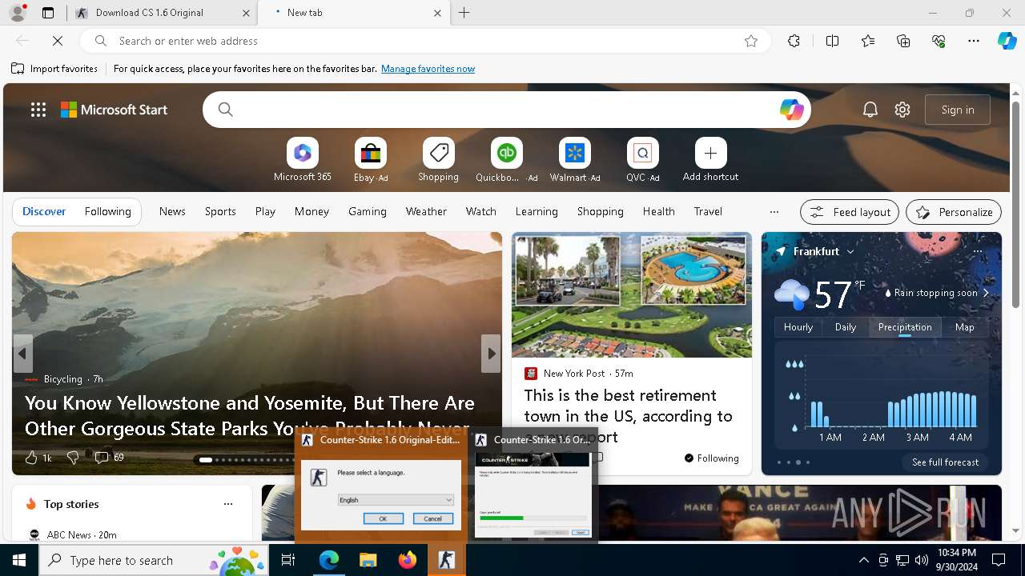Dislike the Yellowstone story thumbs down
The width and height of the screenshot is (1025, 576).
(x=73, y=458)
